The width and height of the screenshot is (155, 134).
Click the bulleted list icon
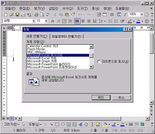[x=116, y=21]
